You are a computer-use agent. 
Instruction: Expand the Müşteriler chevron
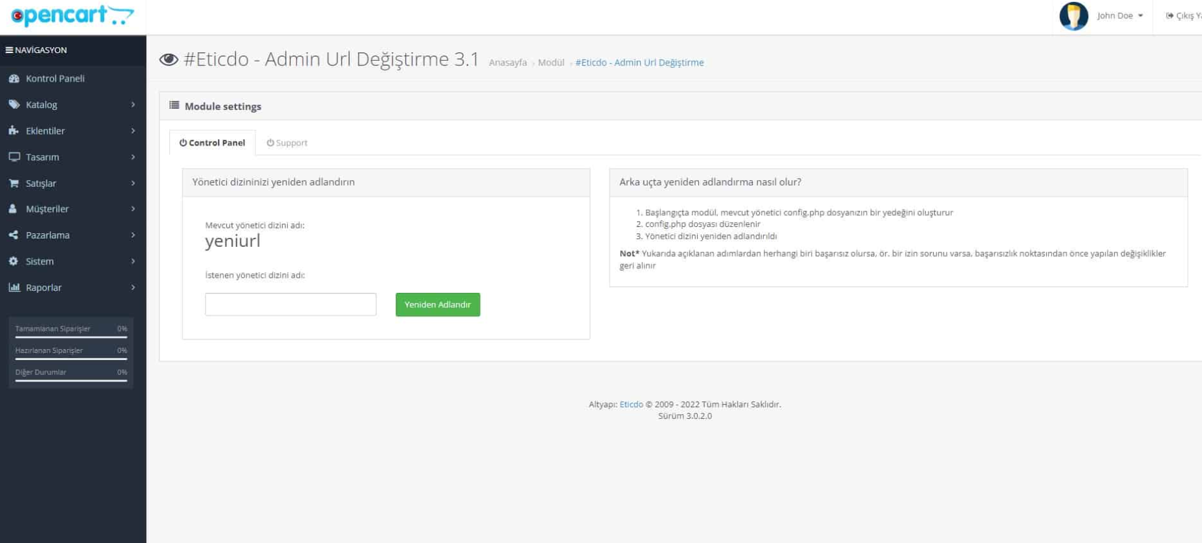pos(133,209)
